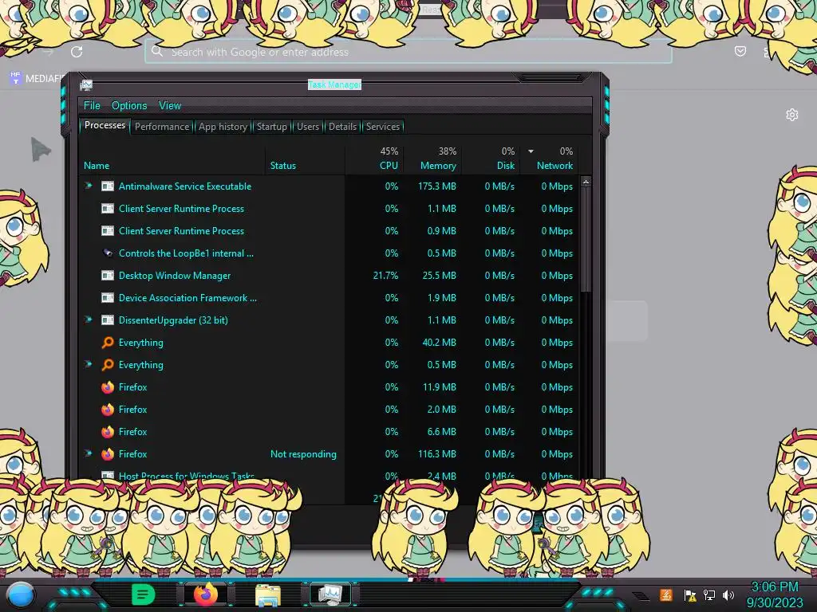Click the 175.3 MB memory value
817x612 pixels.
(x=436, y=186)
